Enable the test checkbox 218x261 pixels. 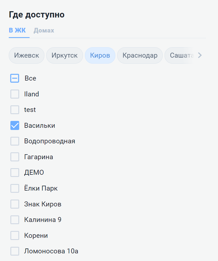tap(15, 110)
